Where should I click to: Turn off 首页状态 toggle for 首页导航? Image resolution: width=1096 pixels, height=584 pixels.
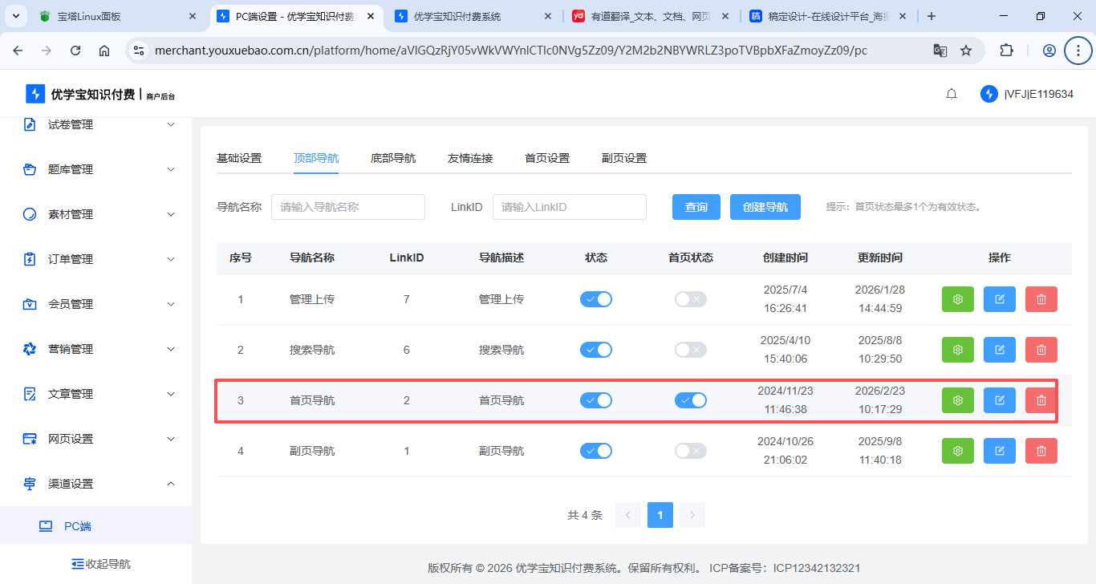(690, 400)
